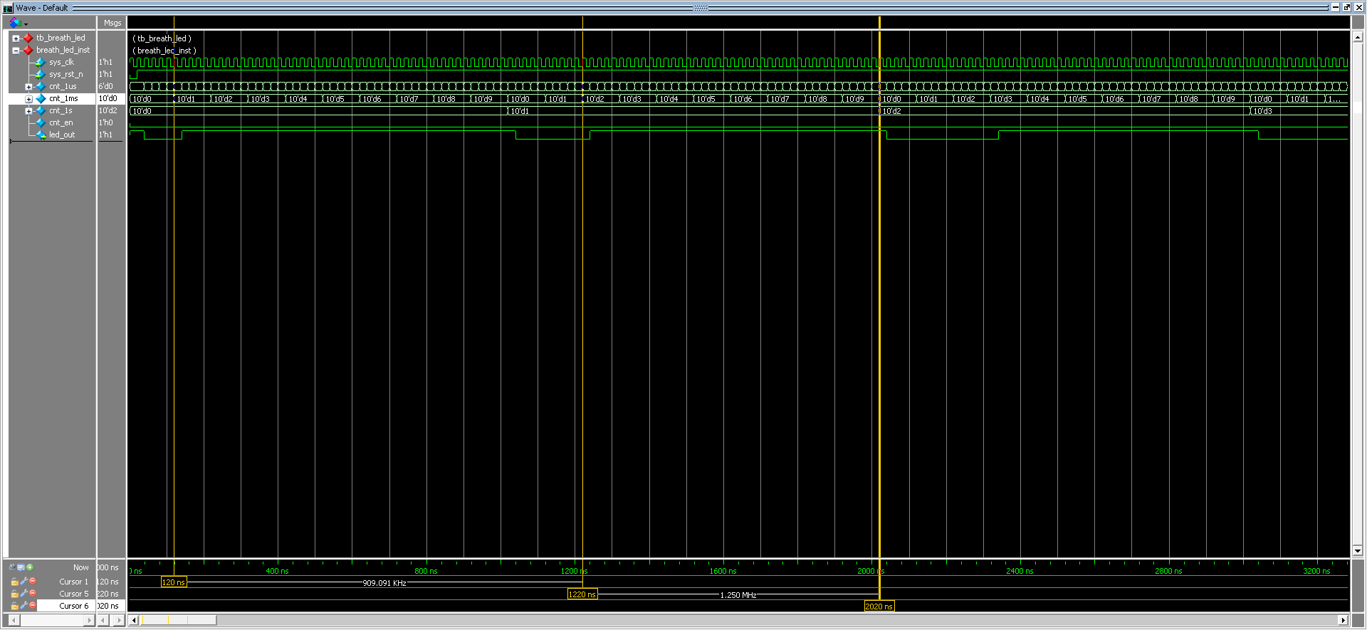Click the cnt_1ms signal icon
Viewport: 1367px width, 630px height.
click(x=41, y=99)
